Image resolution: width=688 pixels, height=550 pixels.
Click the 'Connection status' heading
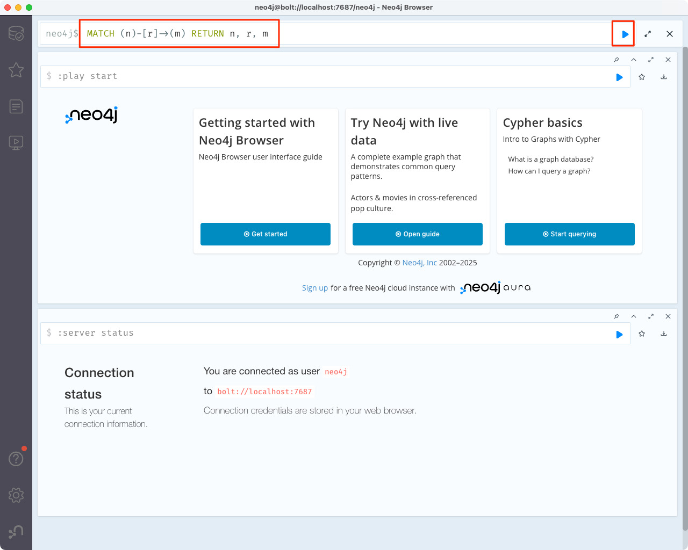(99, 383)
